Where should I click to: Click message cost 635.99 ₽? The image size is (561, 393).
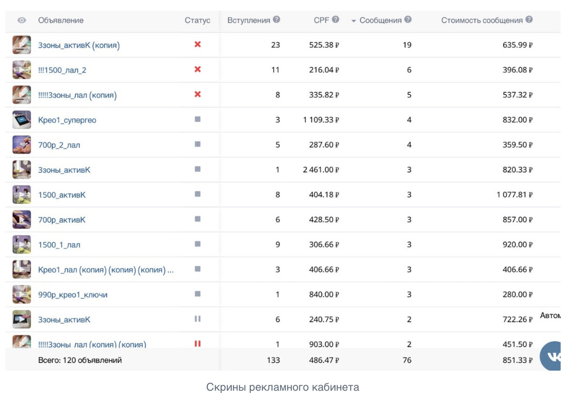click(x=518, y=45)
